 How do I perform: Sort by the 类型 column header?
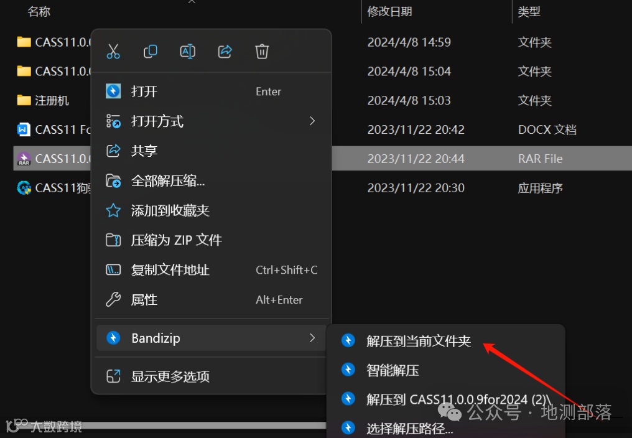pos(529,11)
